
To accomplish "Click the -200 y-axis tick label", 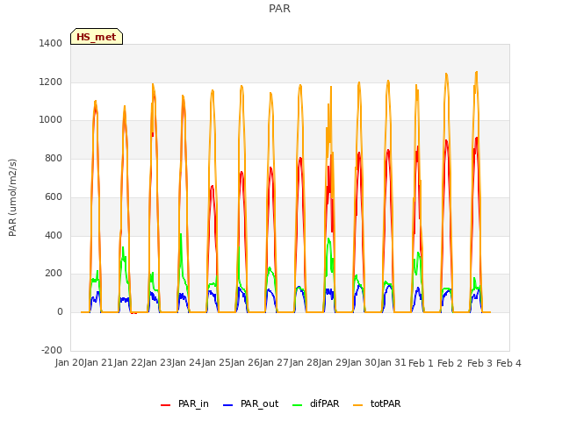I will click(x=52, y=350).
